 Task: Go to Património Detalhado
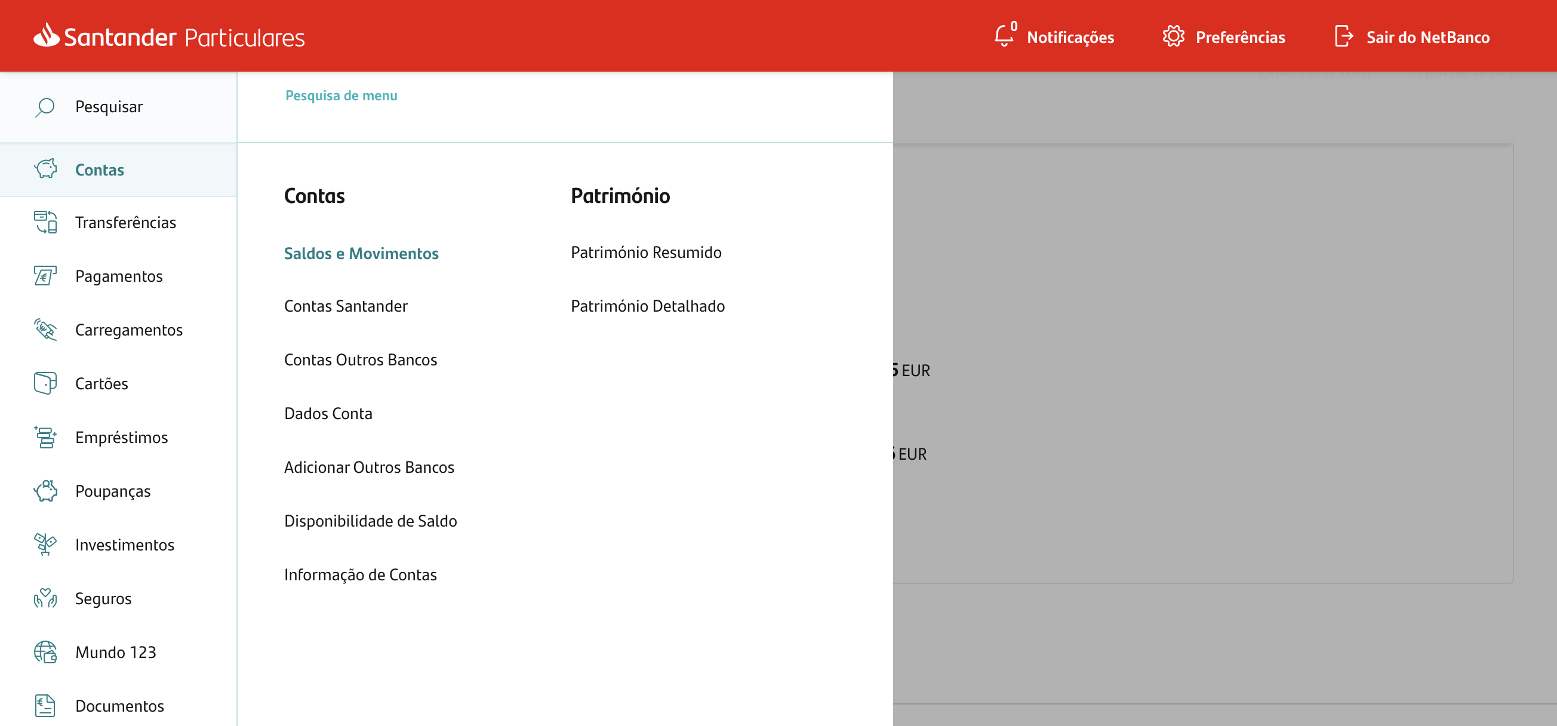coord(647,306)
